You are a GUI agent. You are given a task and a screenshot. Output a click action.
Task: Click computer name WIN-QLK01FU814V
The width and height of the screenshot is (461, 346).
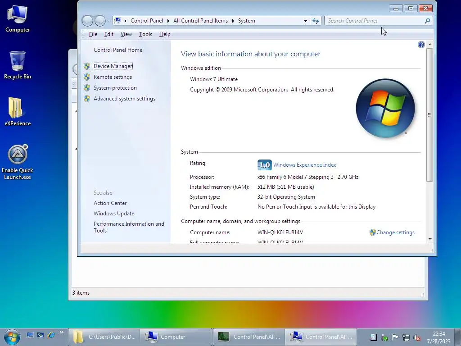(280, 232)
